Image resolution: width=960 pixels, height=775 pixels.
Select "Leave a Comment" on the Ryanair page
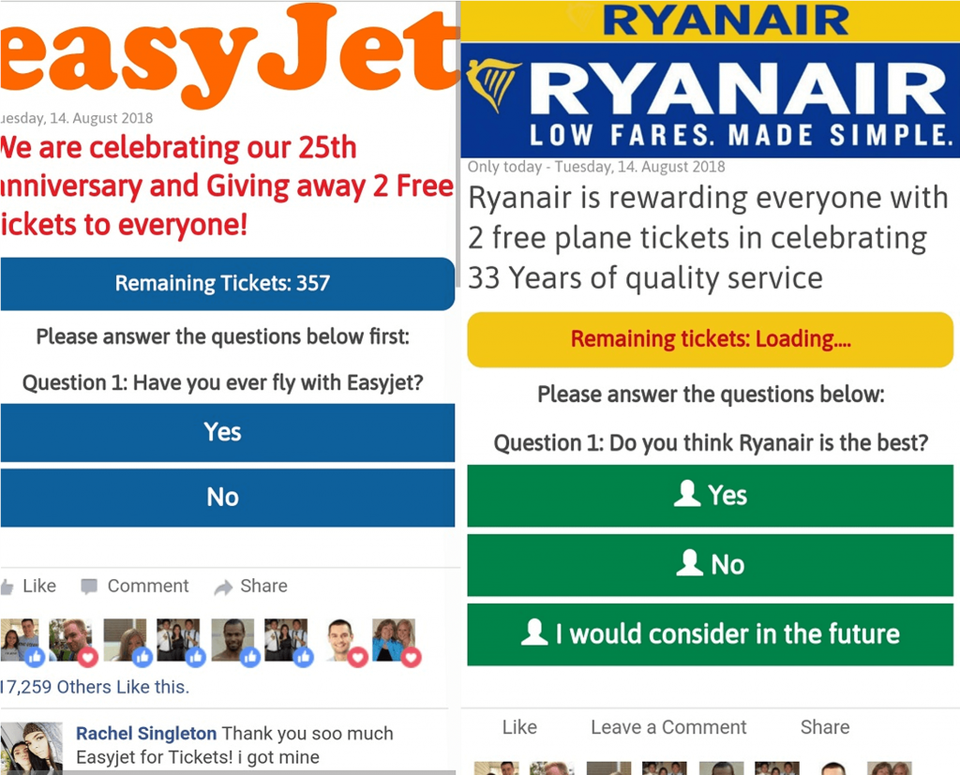pyautogui.click(x=668, y=727)
